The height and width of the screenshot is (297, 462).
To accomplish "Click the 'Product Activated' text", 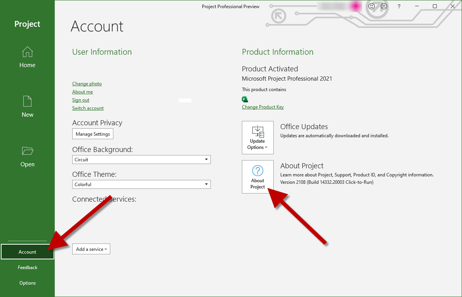I will (270, 69).
